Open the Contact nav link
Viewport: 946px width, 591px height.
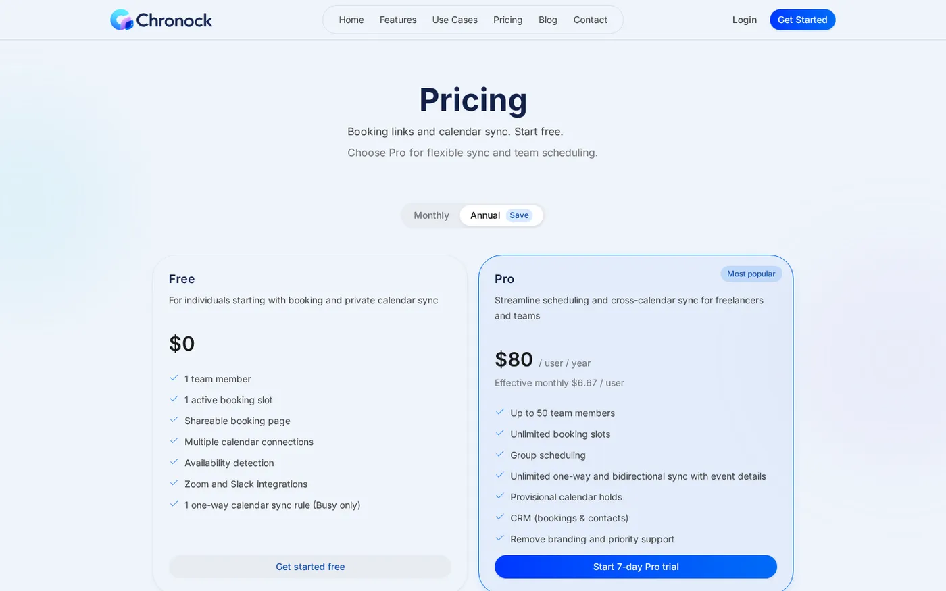(x=591, y=20)
